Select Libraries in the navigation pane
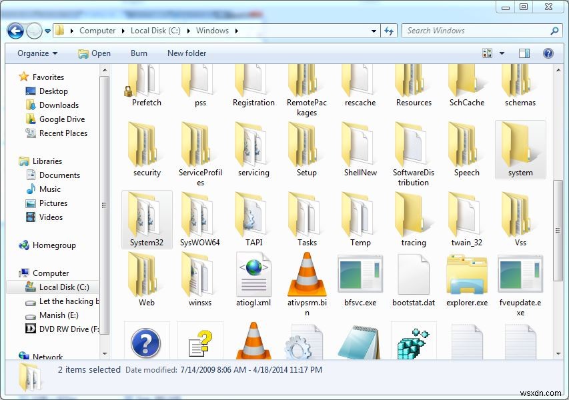Screen dimensions: 569x400 (x=40, y=161)
